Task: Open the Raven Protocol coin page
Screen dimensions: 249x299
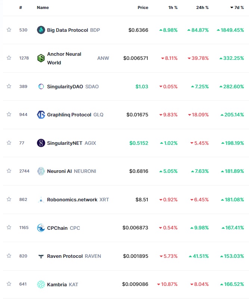Action: point(74,256)
